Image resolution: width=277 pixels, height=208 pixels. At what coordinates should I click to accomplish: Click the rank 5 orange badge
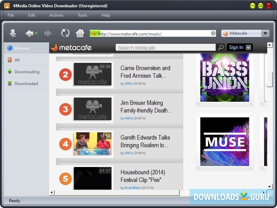pos(66,178)
